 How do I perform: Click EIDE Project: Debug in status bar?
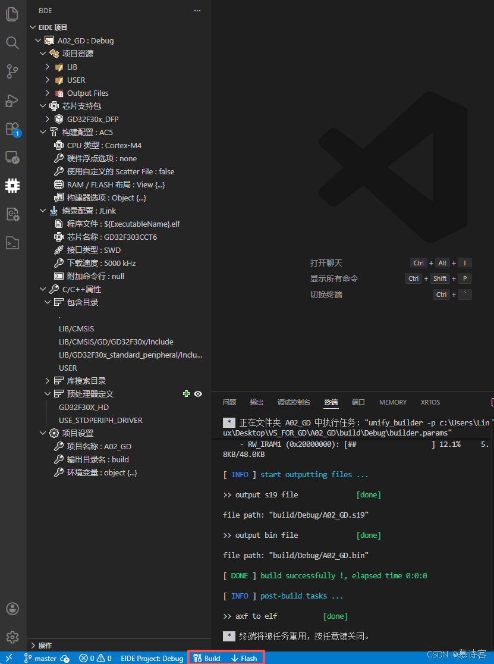pyautogui.click(x=152, y=658)
